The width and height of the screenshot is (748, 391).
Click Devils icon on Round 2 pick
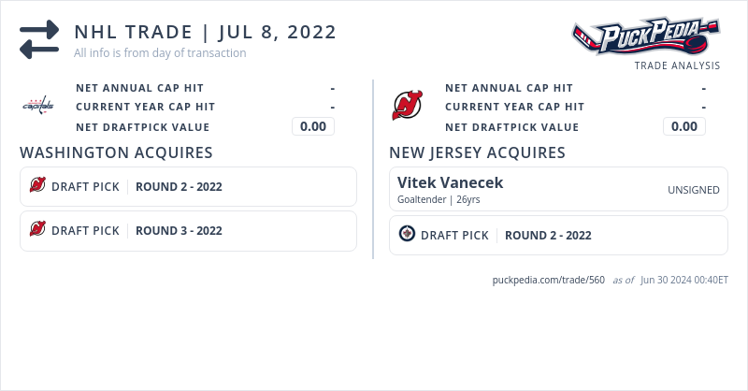(x=37, y=186)
